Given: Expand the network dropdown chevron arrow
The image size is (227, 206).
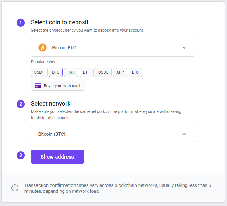Looking at the screenshot, I should 184,134.
